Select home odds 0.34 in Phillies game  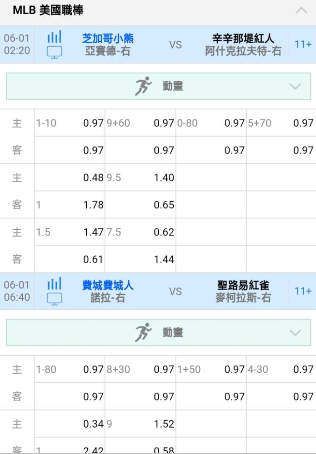(70, 424)
